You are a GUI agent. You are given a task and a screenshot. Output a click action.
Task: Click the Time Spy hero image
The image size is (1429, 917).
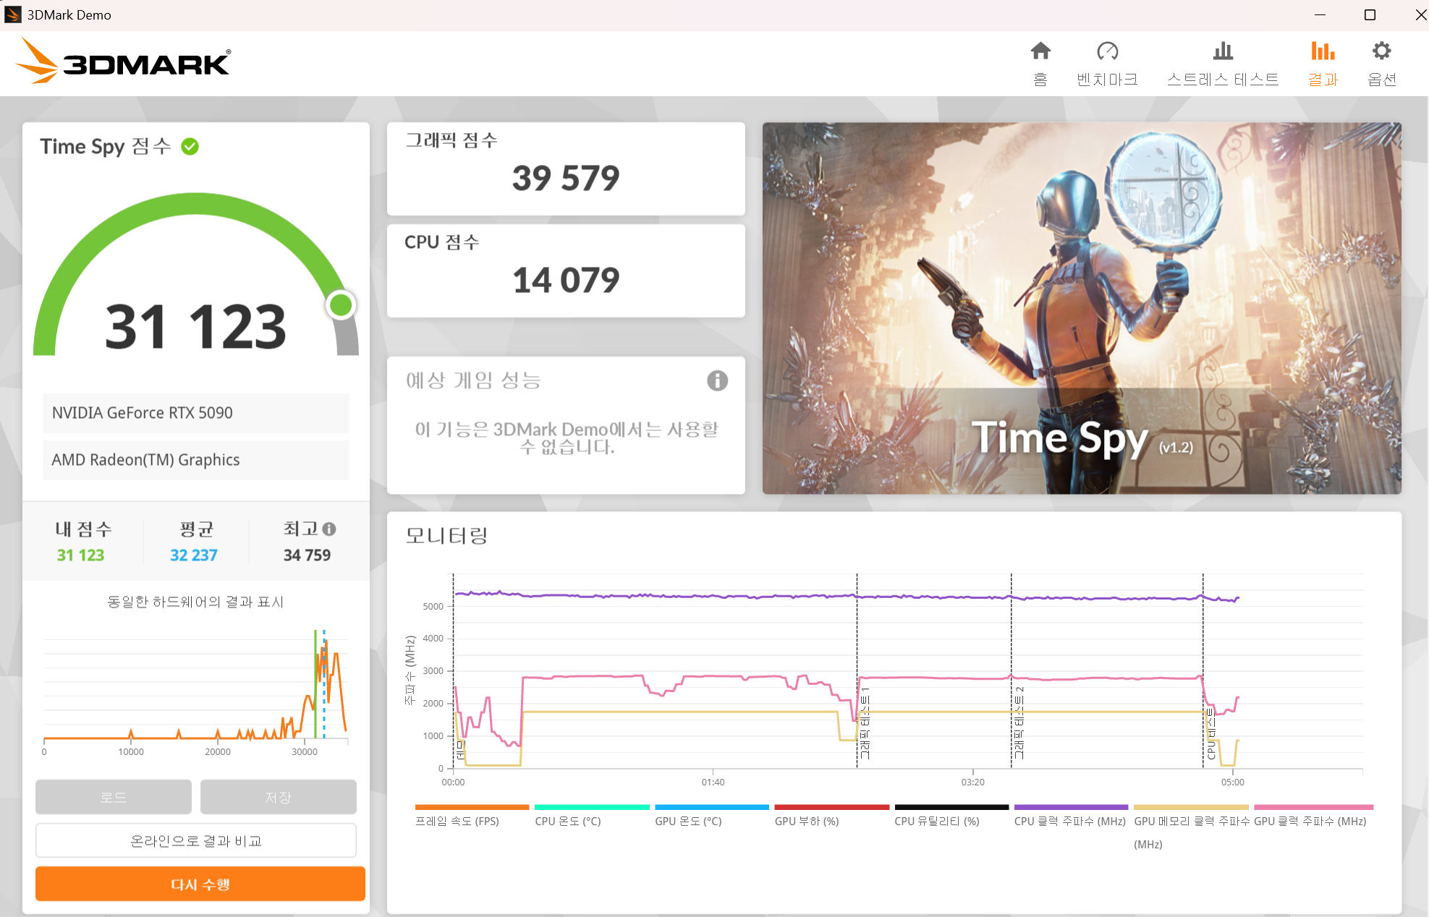tap(1082, 308)
